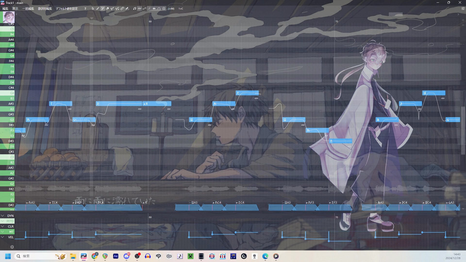Open the Windows Start menu
466x262 pixels.
click(8, 256)
